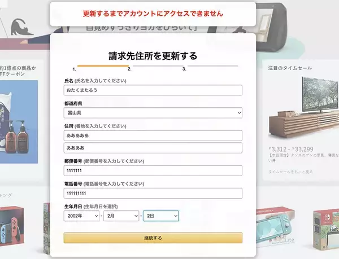Click the タイムセールをもっと見る link

(x=290, y=172)
